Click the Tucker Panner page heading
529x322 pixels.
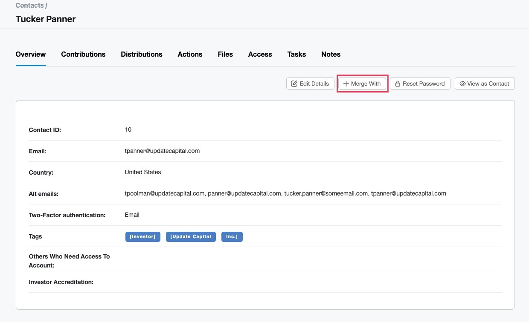click(x=46, y=19)
